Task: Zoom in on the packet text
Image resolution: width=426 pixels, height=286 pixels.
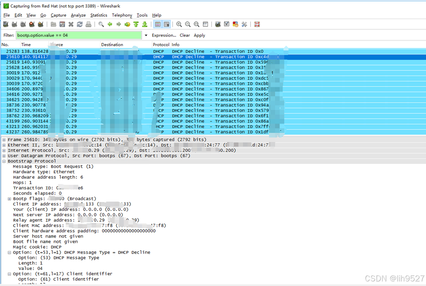Action: coord(179,24)
